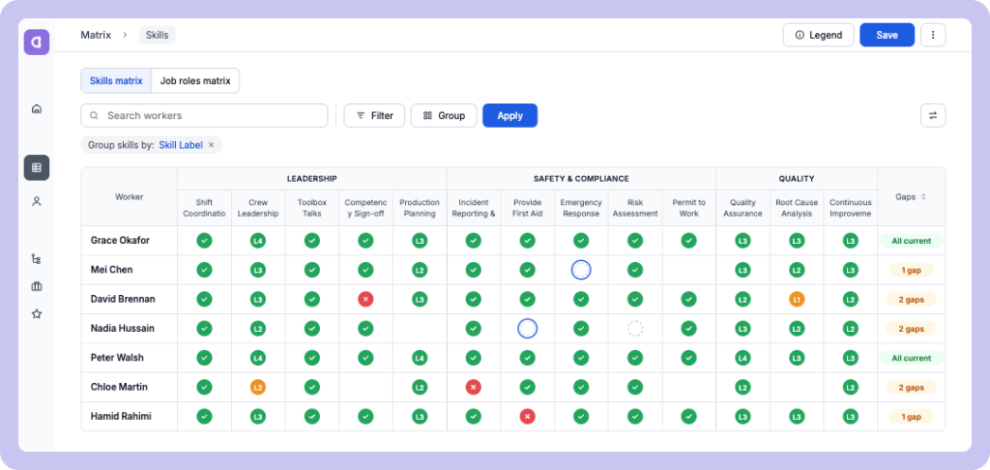Viewport: 990px width, 470px height.
Task: Open the Home icon in sidebar
Action: click(37, 108)
